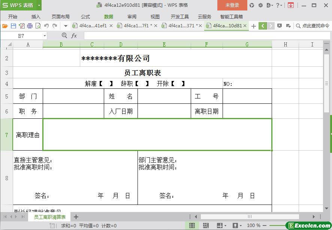Click the Save icon in the toolbar
This screenshot has height=230, width=332.
(x=13, y=26)
